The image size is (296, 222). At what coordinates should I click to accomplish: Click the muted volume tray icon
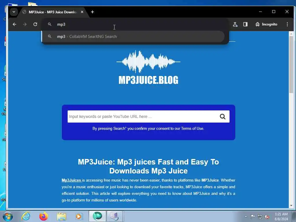click(x=267, y=217)
